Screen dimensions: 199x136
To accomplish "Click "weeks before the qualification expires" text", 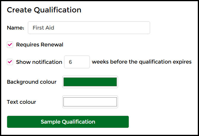I will [142, 62].
